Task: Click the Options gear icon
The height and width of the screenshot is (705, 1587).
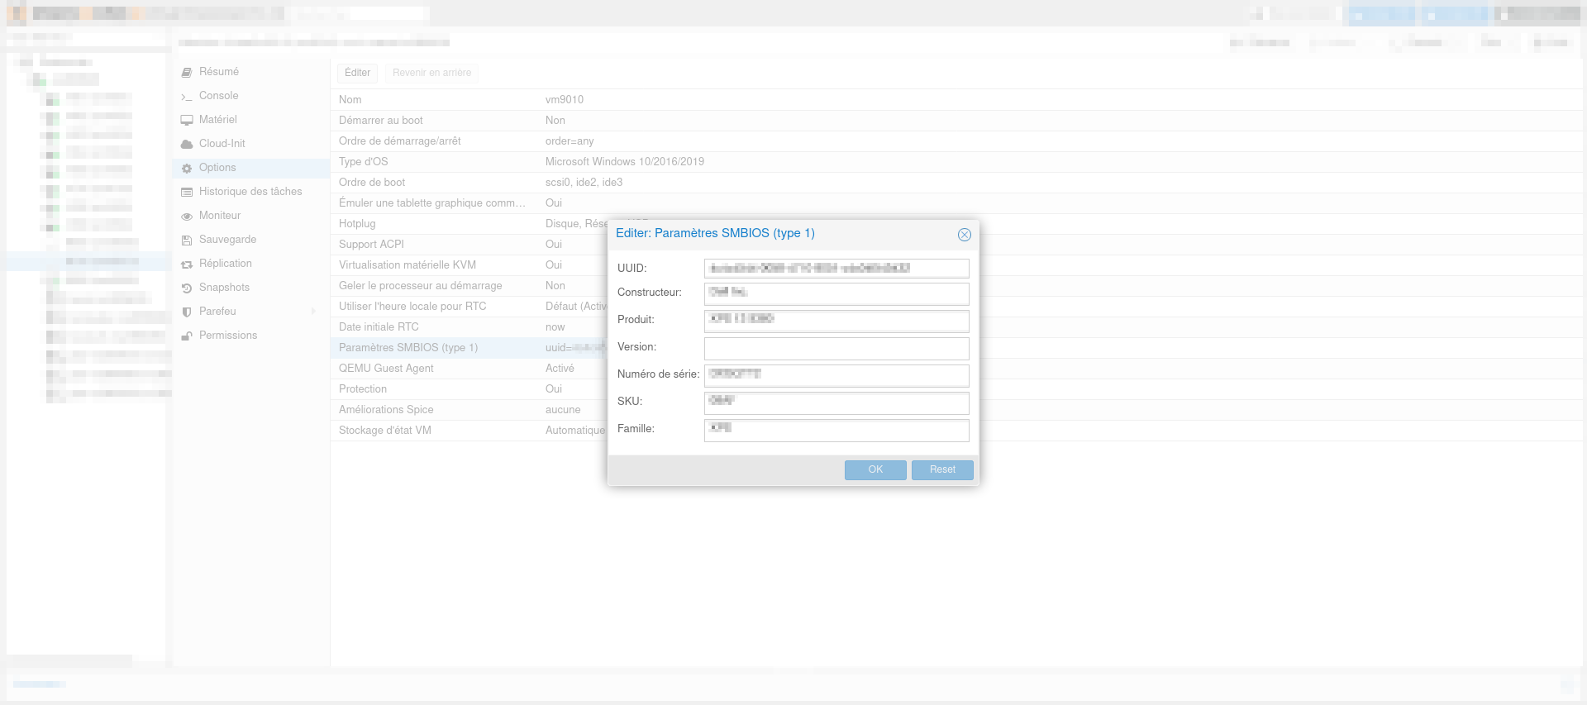Action: (x=187, y=169)
